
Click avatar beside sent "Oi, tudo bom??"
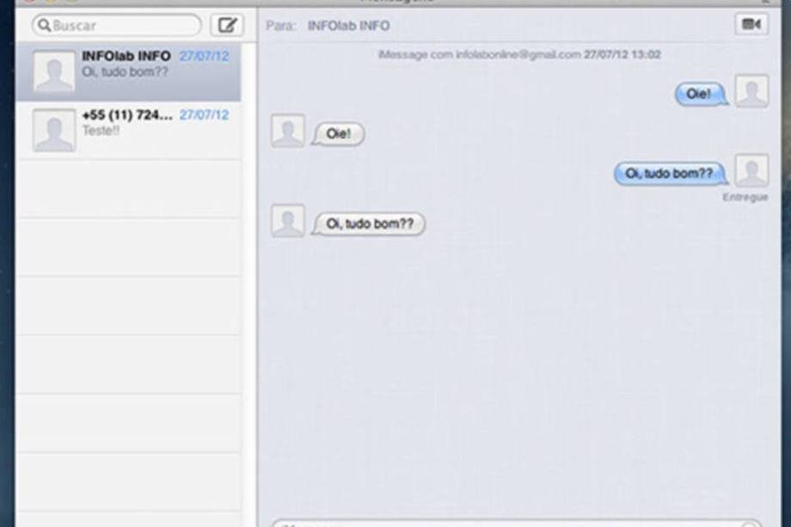point(751,170)
